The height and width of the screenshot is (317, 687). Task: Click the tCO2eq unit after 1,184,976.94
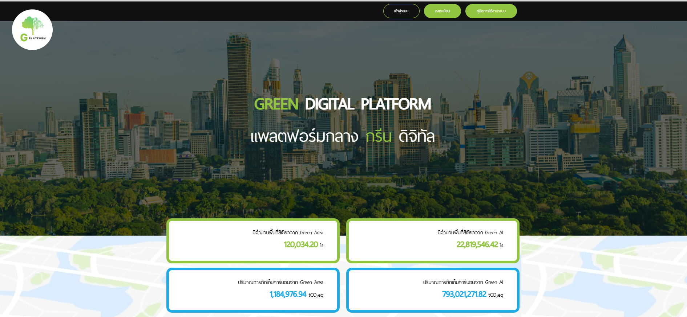(x=316, y=295)
